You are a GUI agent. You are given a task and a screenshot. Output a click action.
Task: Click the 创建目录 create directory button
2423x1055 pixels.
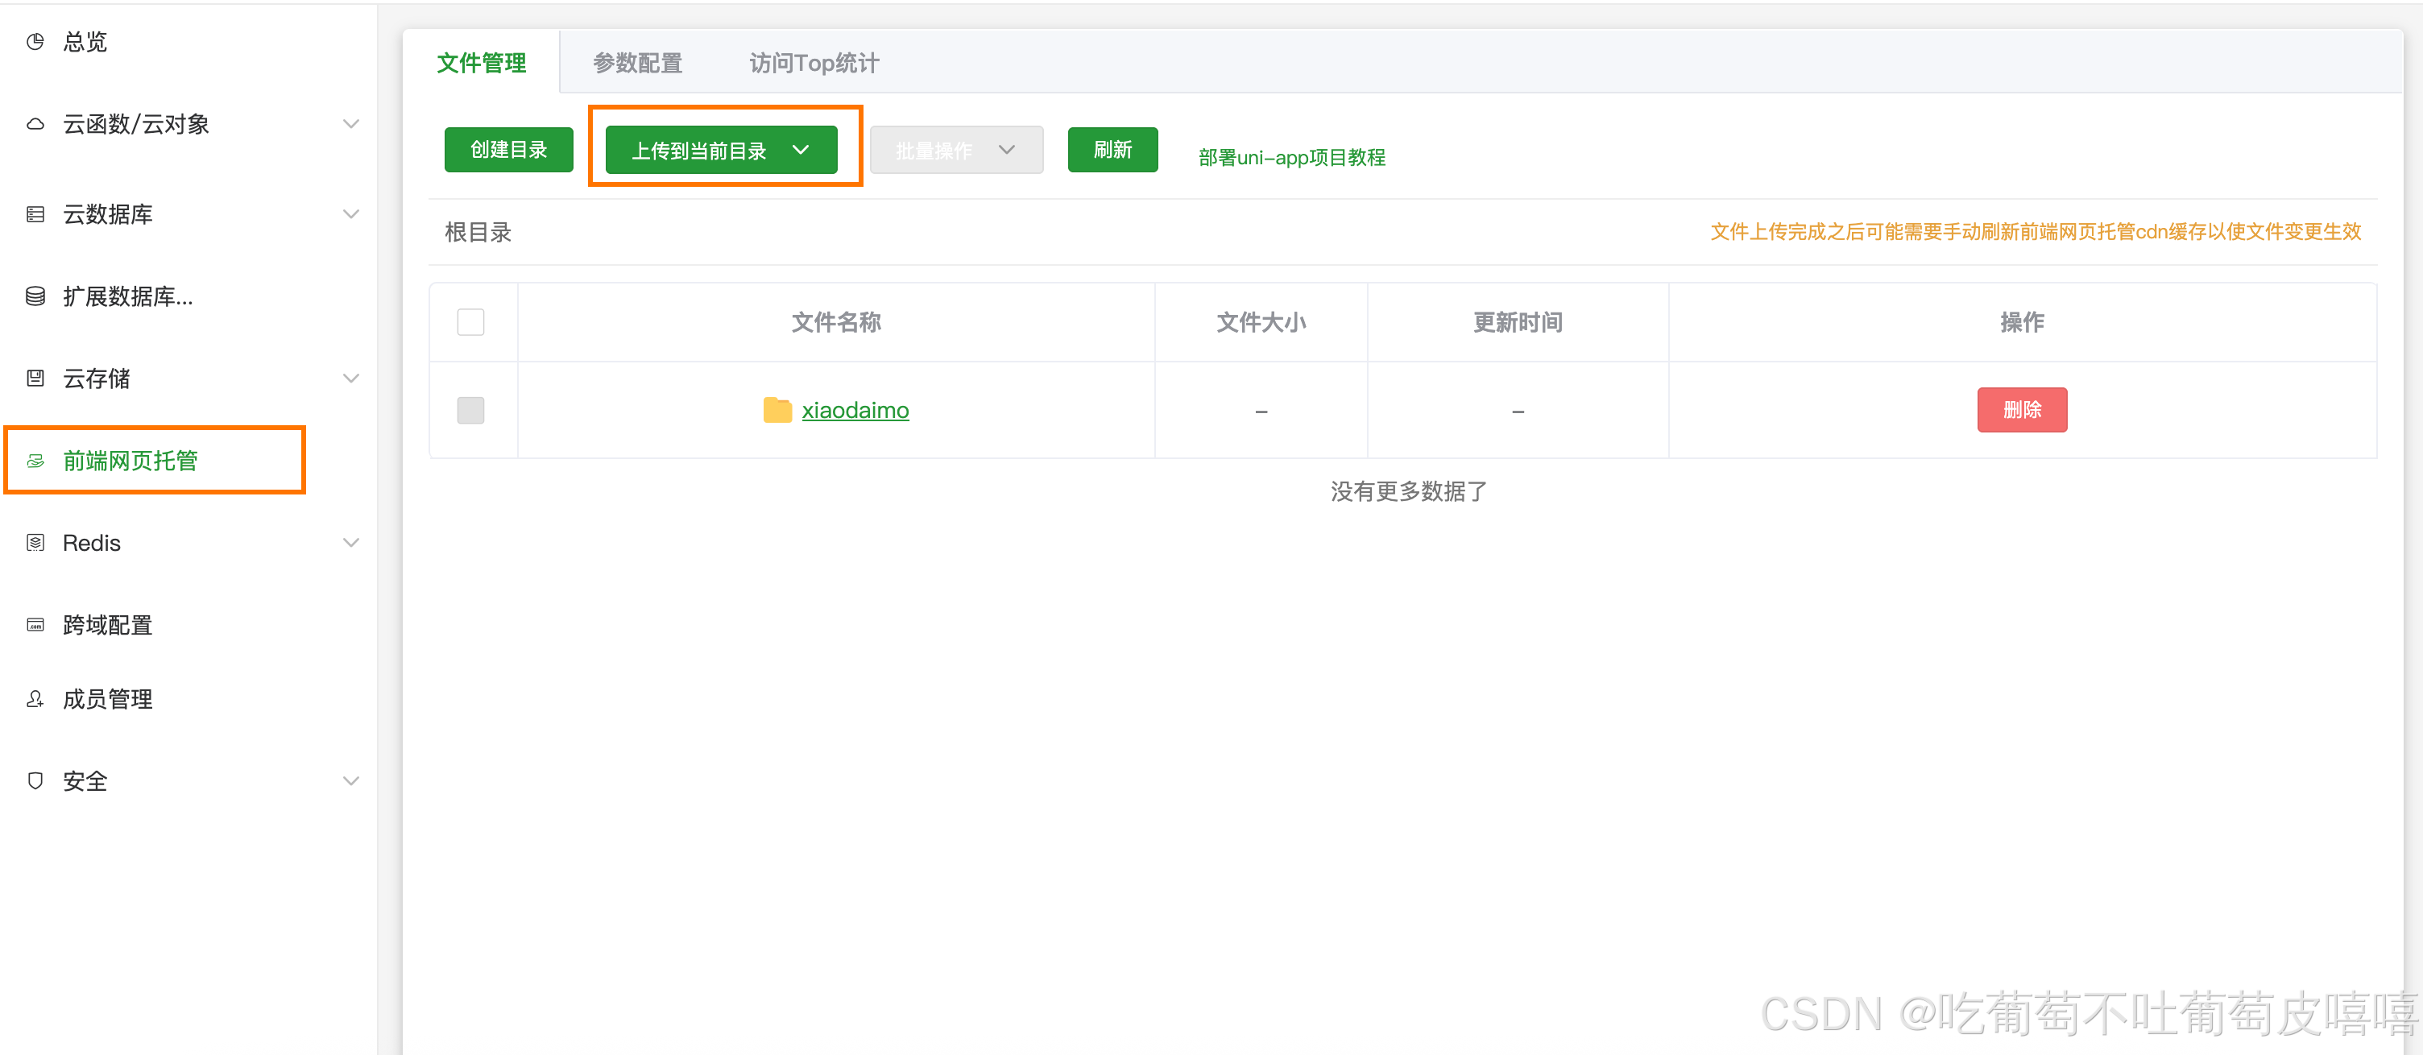pyautogui.click(x=509, y=148)
